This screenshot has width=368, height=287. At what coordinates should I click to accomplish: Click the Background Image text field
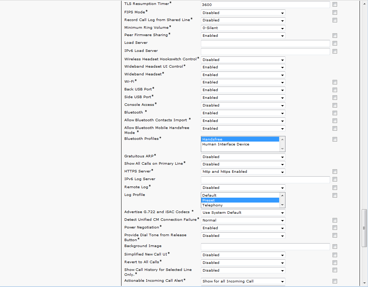click(x=265, y=247)
